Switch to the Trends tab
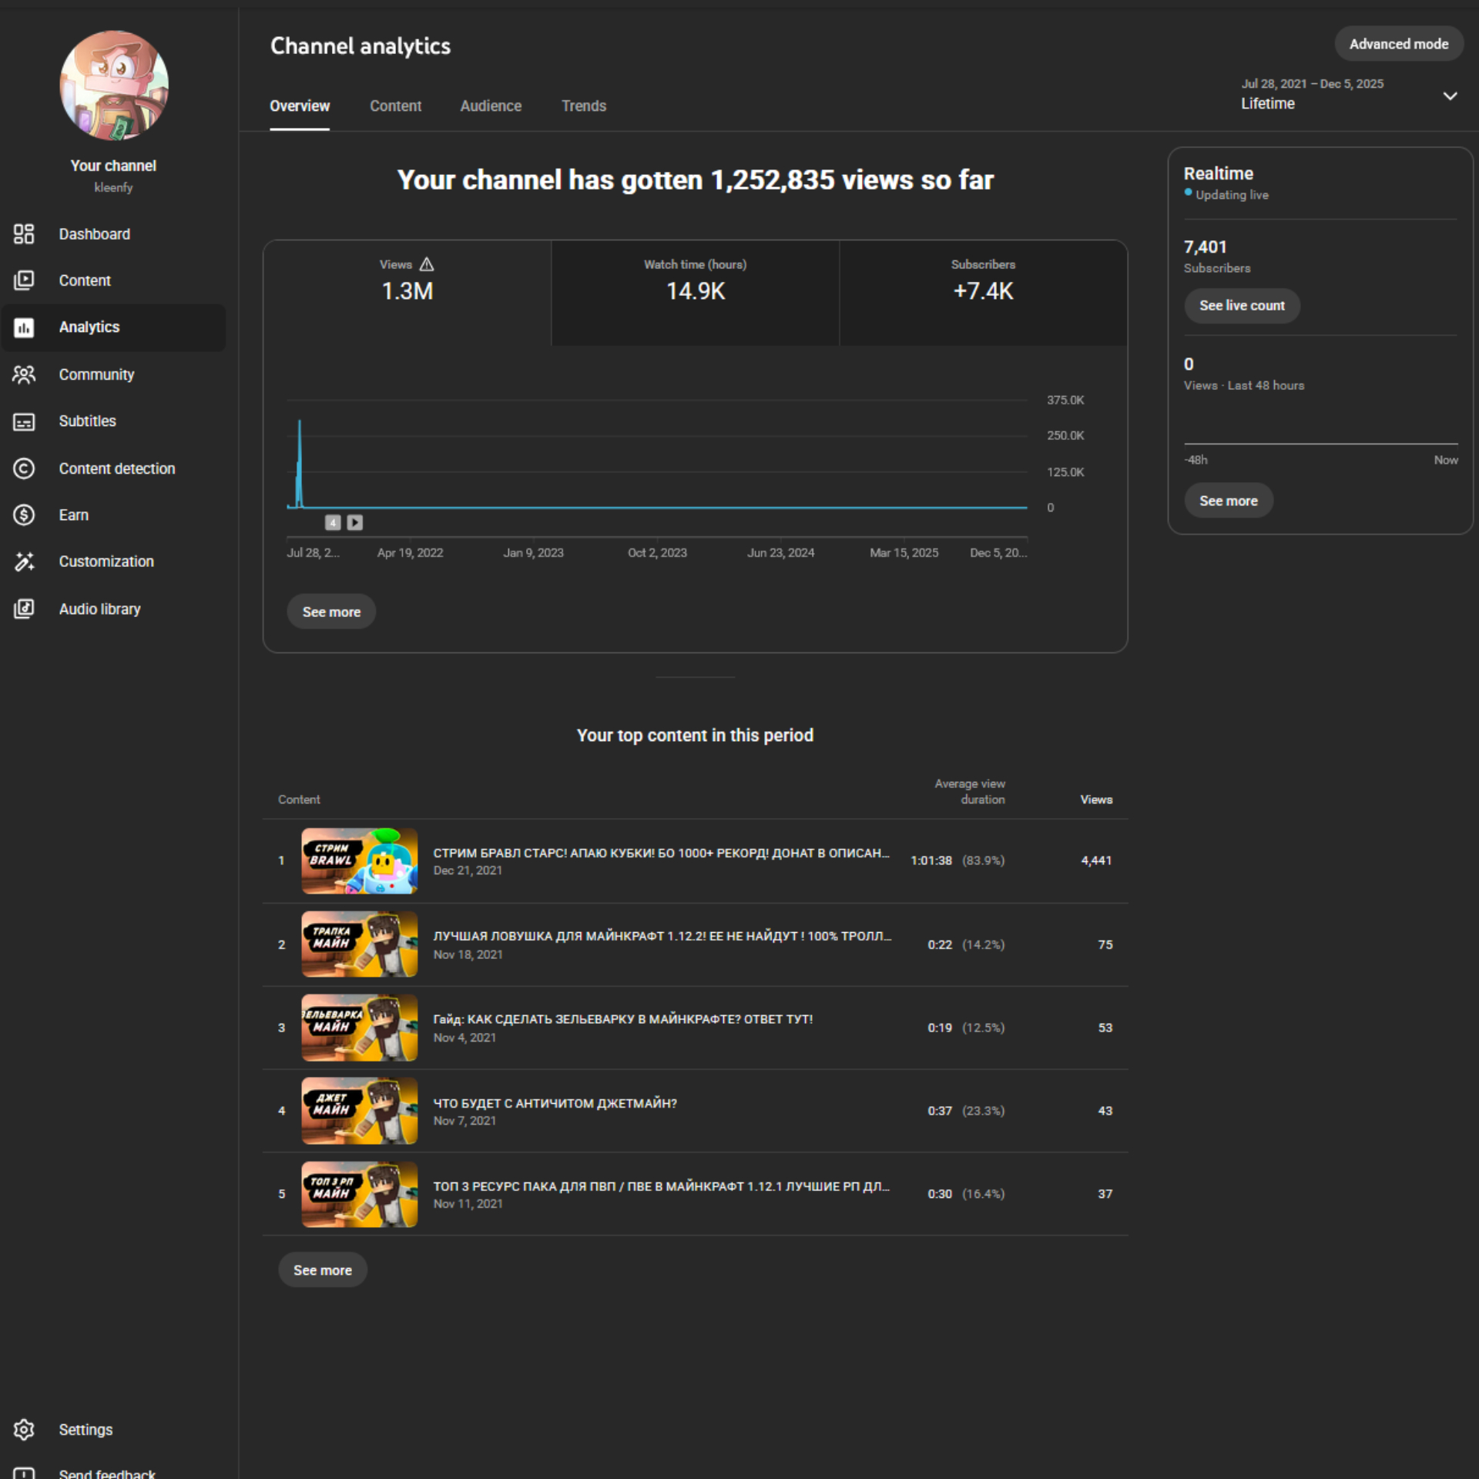Viewport: 1479px width, 1479px height. [583, 106]
